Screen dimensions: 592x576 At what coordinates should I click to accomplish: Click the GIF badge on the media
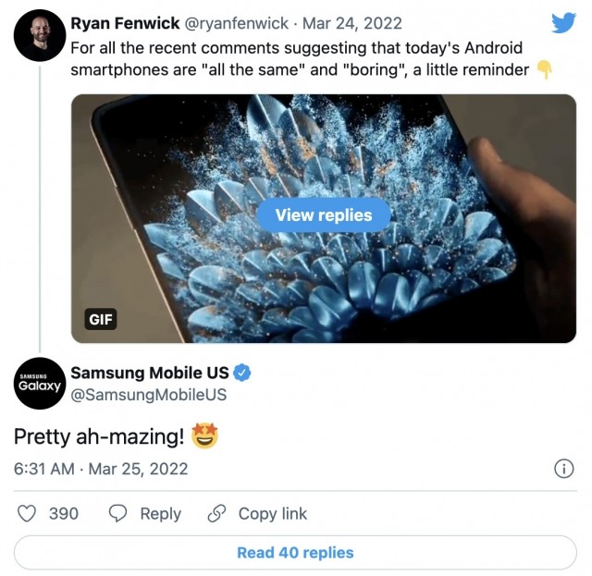100,320
